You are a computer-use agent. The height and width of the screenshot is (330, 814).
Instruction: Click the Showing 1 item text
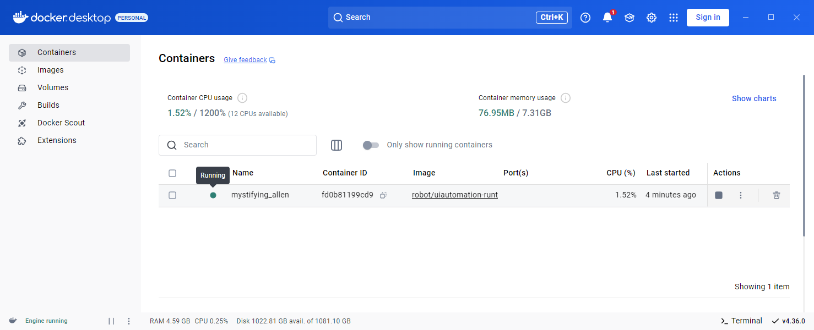point(762,287)
